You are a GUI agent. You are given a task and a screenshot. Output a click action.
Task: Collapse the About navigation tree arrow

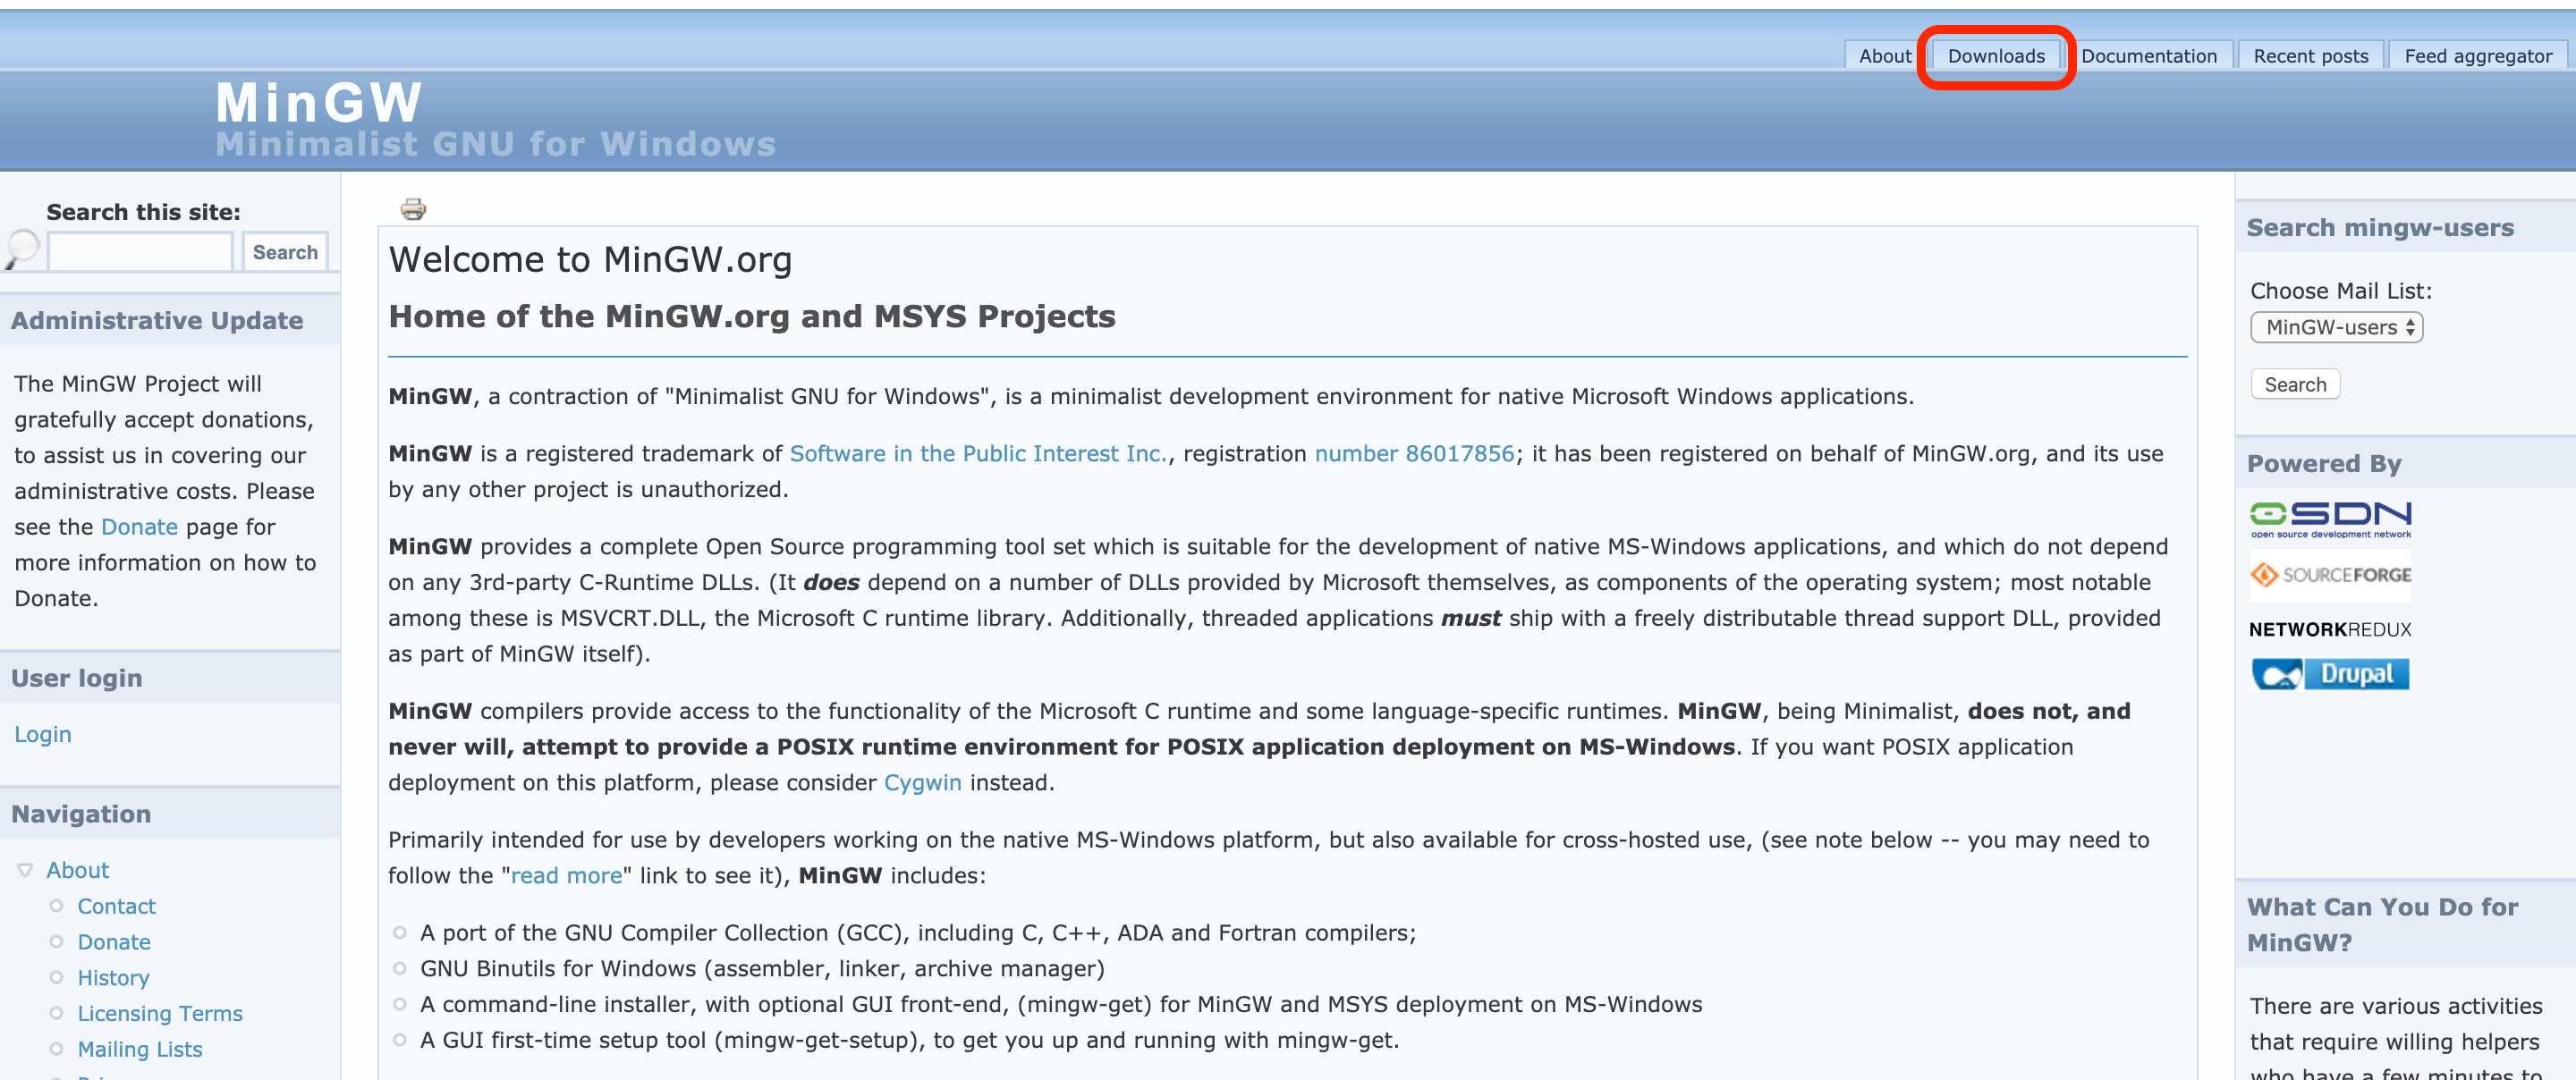tap(25, 870)
